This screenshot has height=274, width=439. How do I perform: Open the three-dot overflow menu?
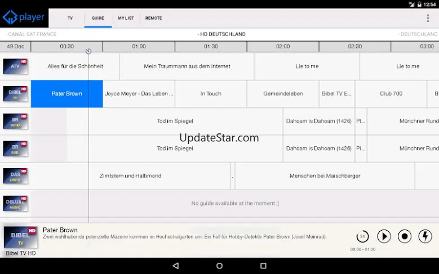(428, 18)
